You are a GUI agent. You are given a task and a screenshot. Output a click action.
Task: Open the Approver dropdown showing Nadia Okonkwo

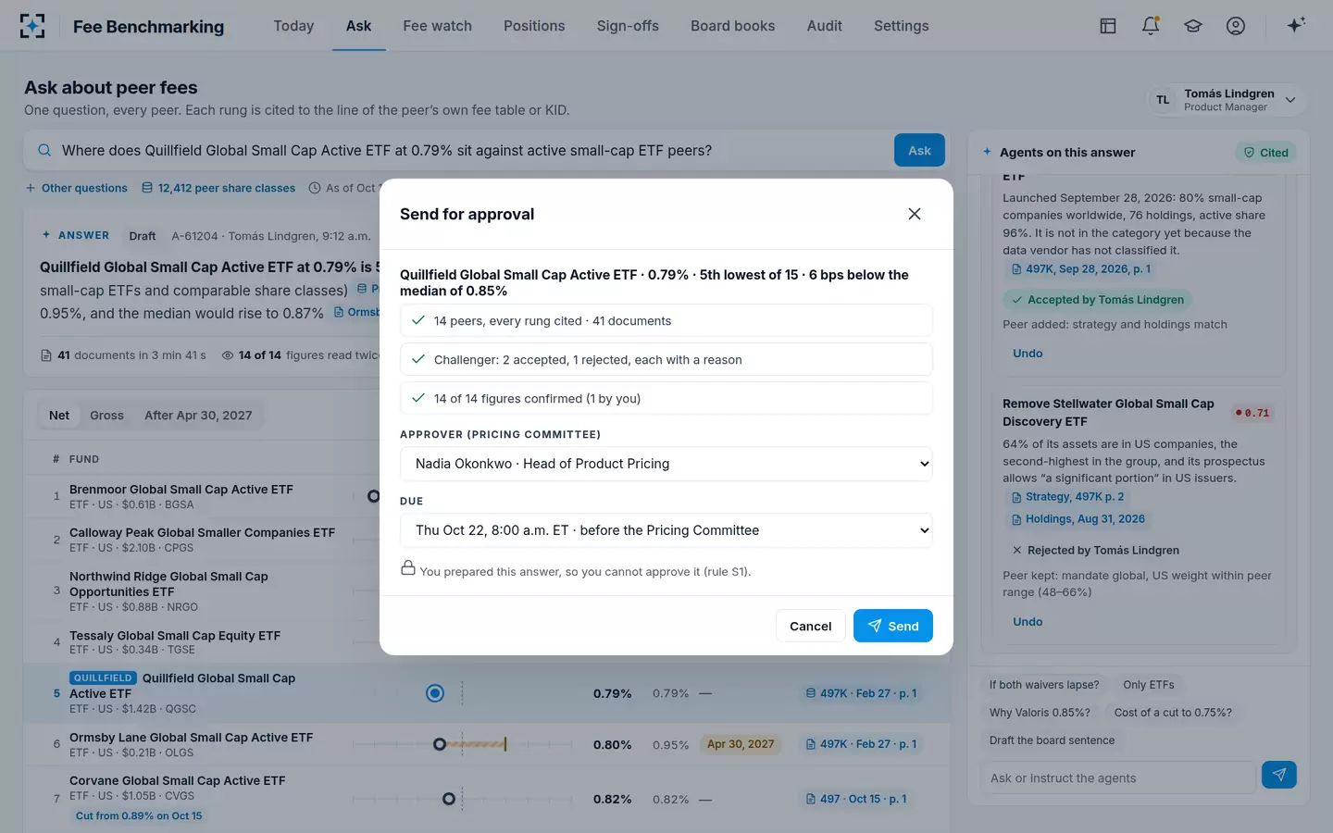[666, 464]
